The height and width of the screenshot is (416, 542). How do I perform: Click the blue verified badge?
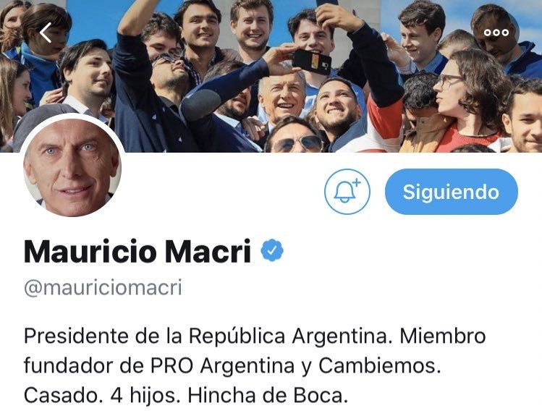tap(272, 250)
